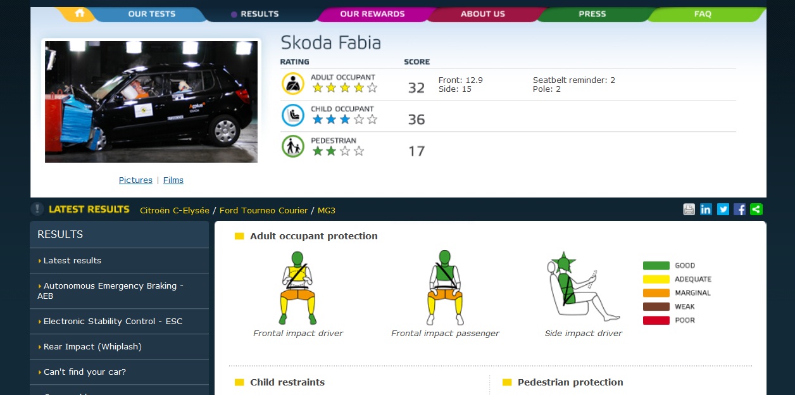795x395 pixels.
Task: Click the Seatbelt reminder: 2 text
Action: click(574, 80)
